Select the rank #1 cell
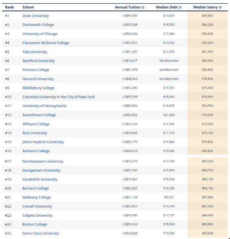Image resolution: width=230 pixels, height=239 pixels. 7,16
